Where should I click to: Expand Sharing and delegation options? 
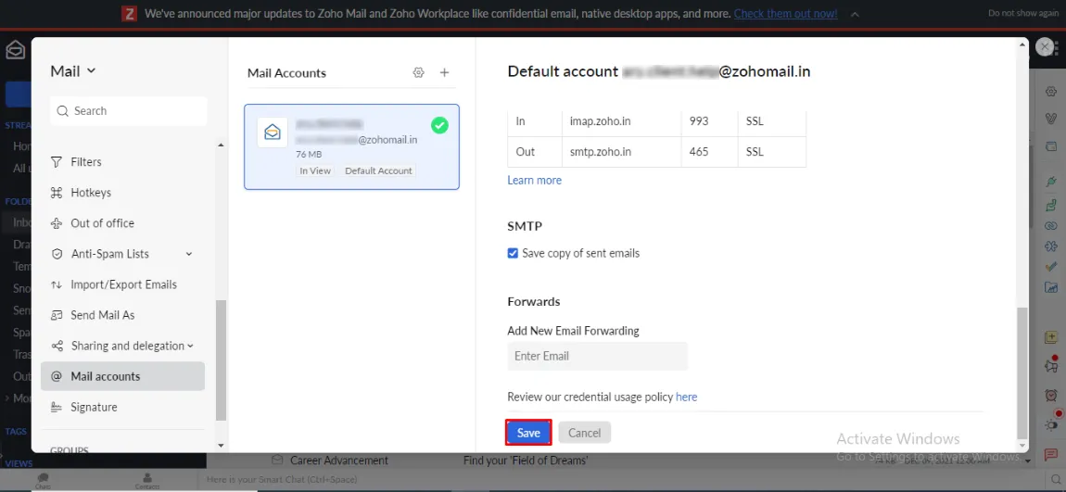click(x=191, y=346)
